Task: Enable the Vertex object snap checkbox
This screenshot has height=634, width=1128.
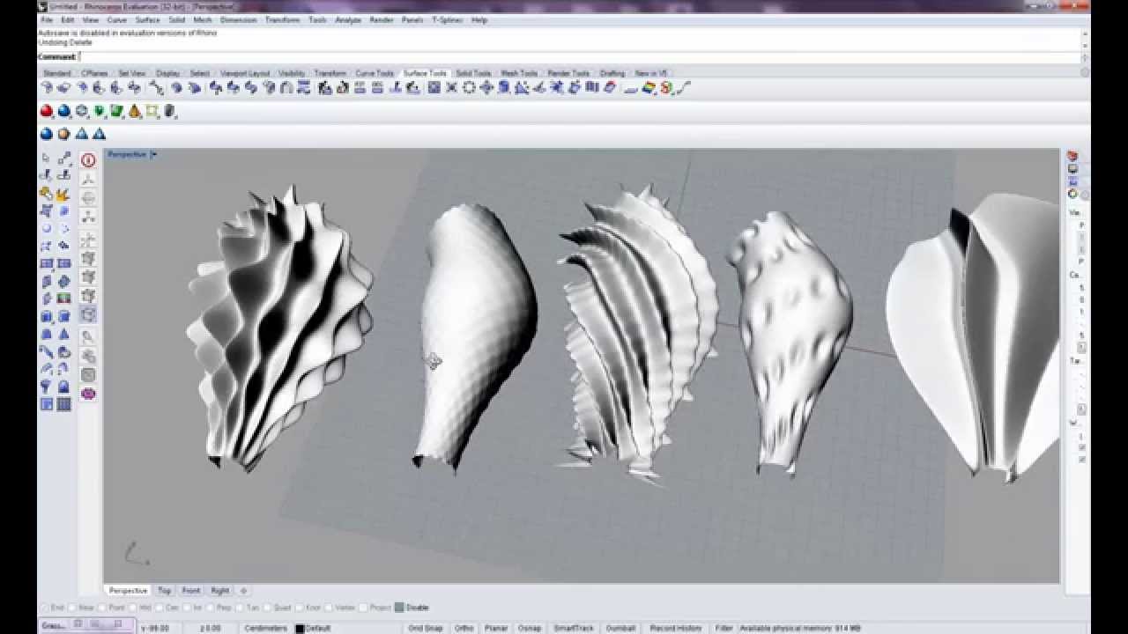Action: pos(328,608)
